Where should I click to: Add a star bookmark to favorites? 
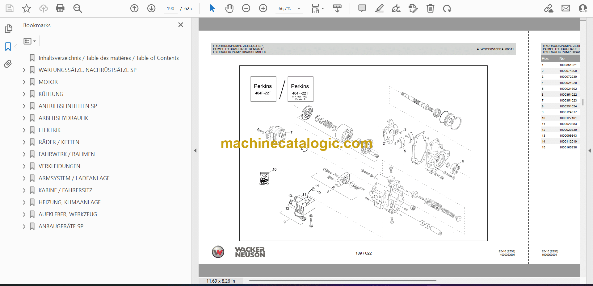click(x=27, y=8)
